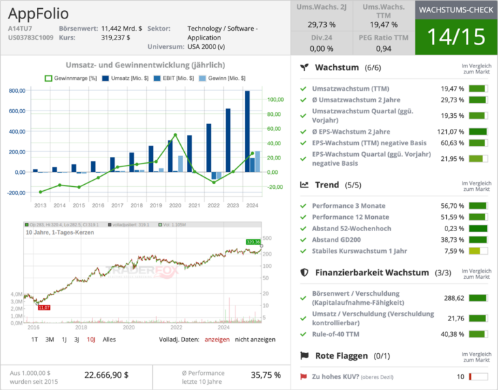
Task: Click nicht anzeigen for Volladj. Daten
Action: pos(255,340)
